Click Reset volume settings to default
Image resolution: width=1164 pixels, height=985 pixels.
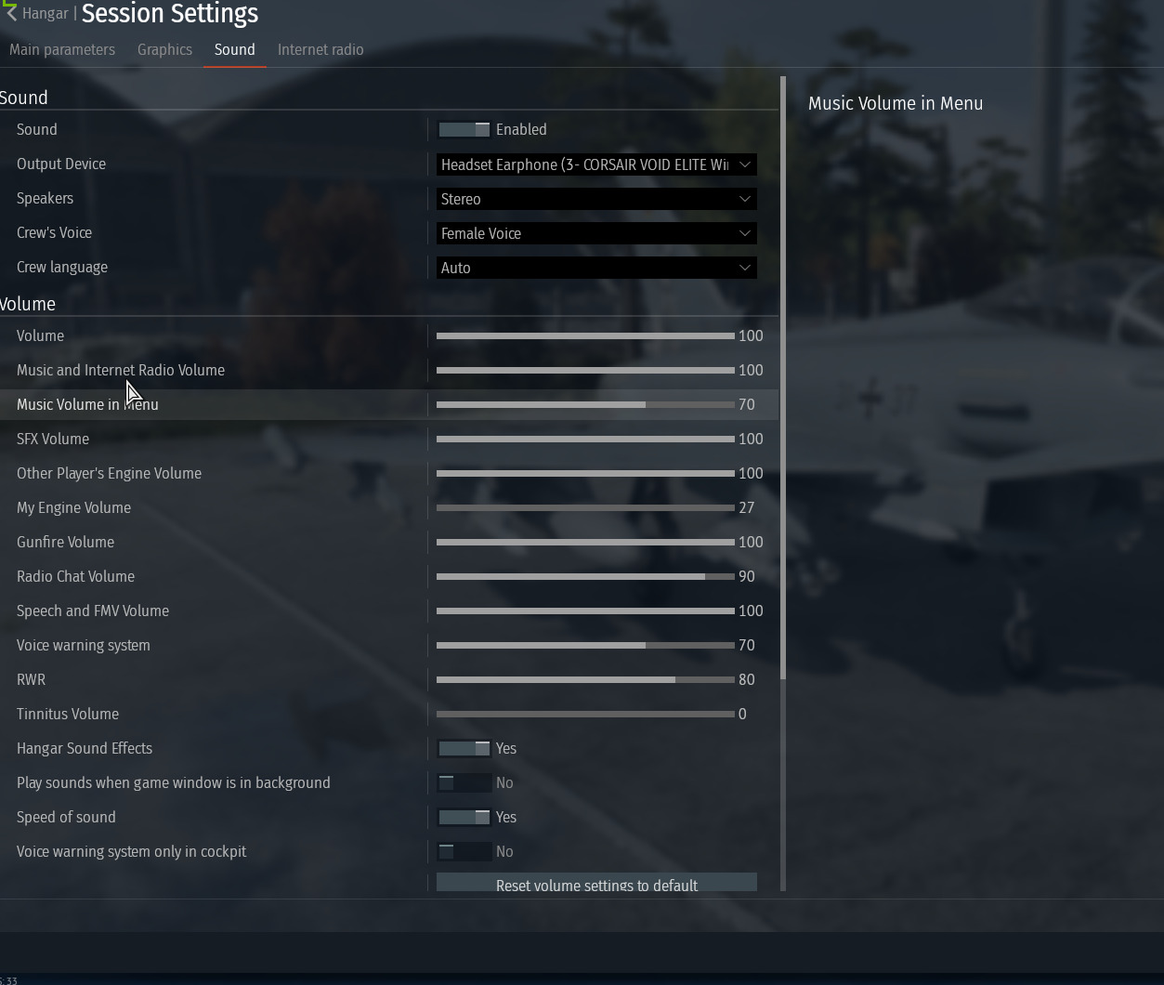coord(596,883)
